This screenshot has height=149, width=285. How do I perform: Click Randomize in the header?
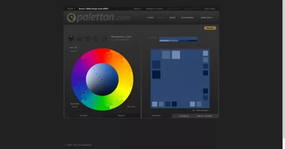pyautogui.click(x=188, y=18)
